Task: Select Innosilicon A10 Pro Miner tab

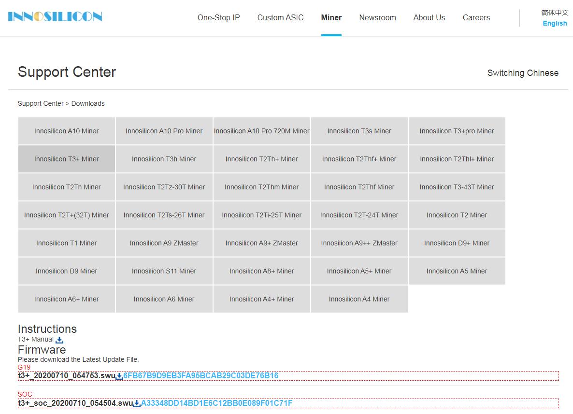Action: pyautogui.click(x=164, y=131)
